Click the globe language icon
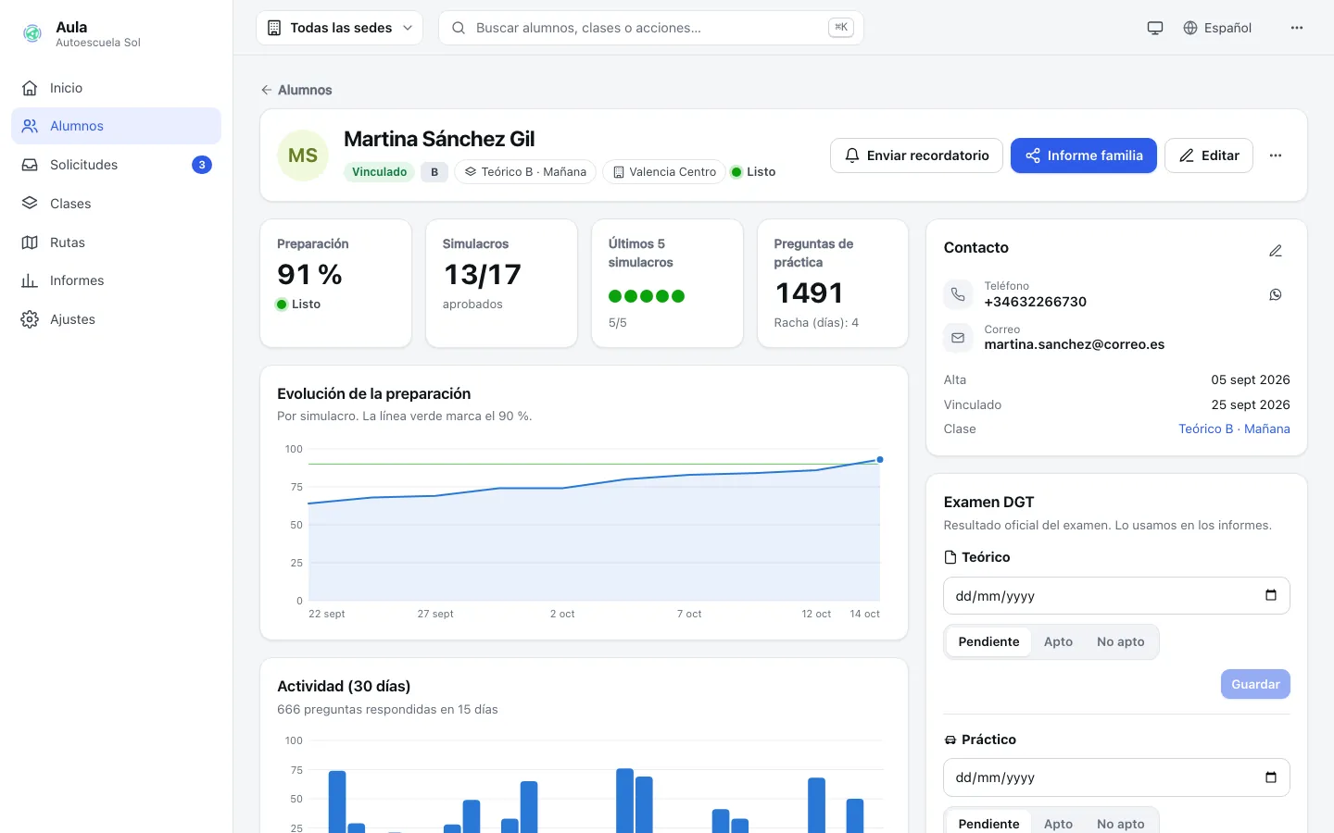Screen dimensions: 1334x833 click(x=1190, y=28)
